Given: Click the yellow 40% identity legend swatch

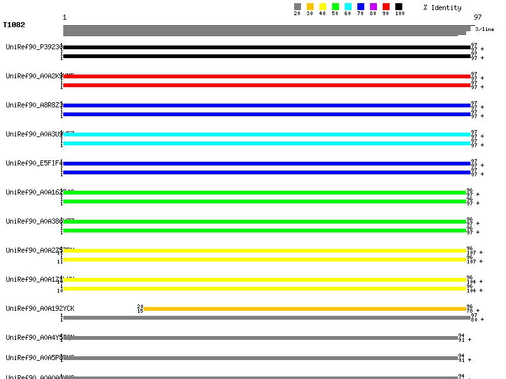Looking at the screenshot, I should (323, 7).
